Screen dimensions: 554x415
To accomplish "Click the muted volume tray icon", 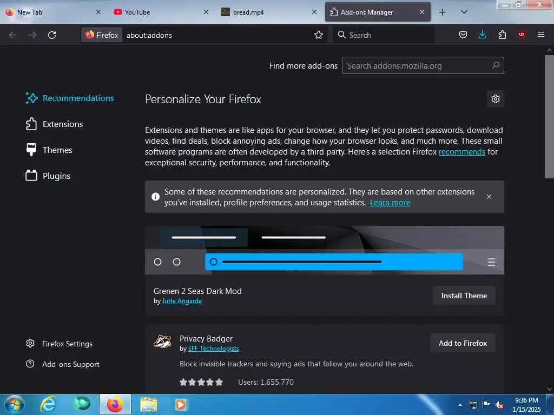I will click(499, 405).
